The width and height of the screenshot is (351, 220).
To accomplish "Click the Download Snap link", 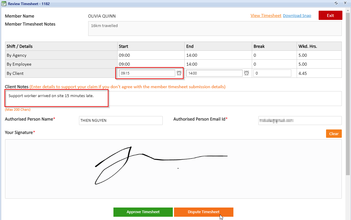I will [297, 15].
